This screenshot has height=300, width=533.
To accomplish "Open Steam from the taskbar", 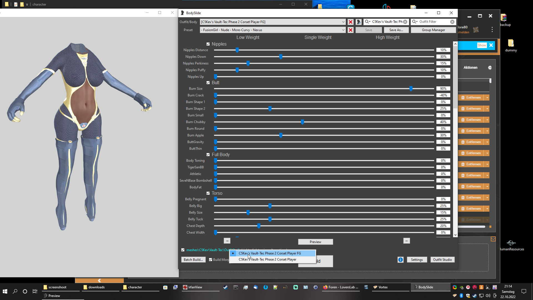I will 226,287.
